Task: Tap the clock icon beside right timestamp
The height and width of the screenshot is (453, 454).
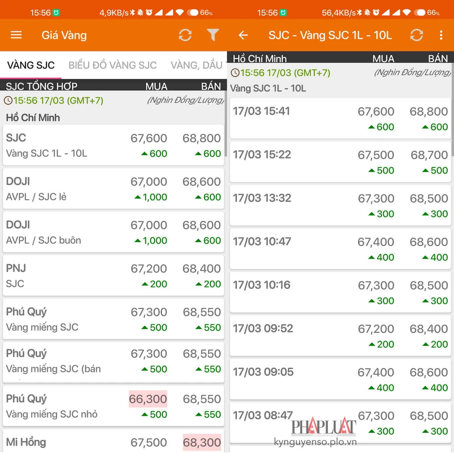Action: [x=235, y=73]
